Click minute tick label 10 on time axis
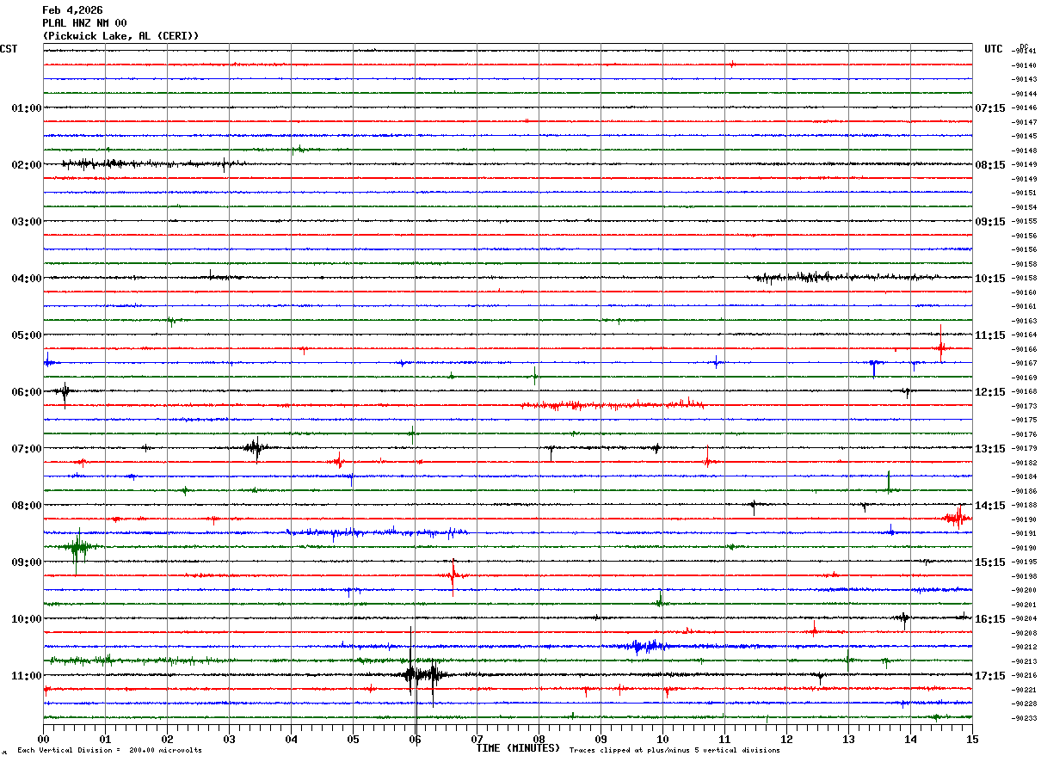 pyautogui.click(x=663, y=740)
